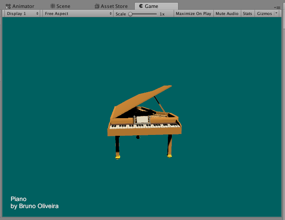Toggle Mute Audio button
Screen dimensions: 285x220
[227, 14]
